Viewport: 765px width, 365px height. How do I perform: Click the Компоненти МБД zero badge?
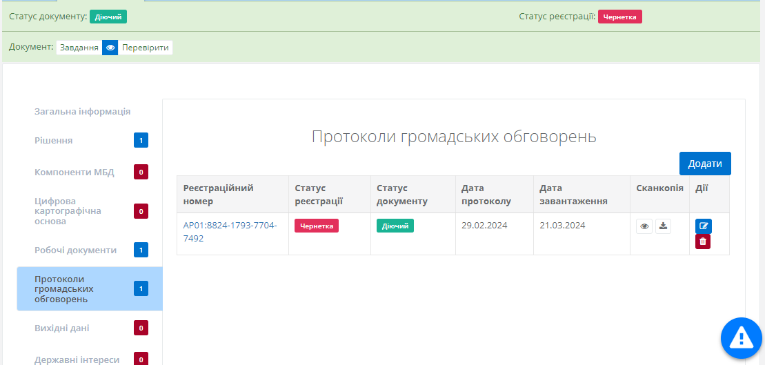tap(141, 172)
